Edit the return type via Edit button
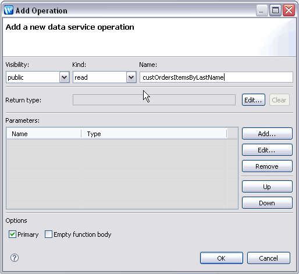 pyautogui.click(x=254, y=100)
